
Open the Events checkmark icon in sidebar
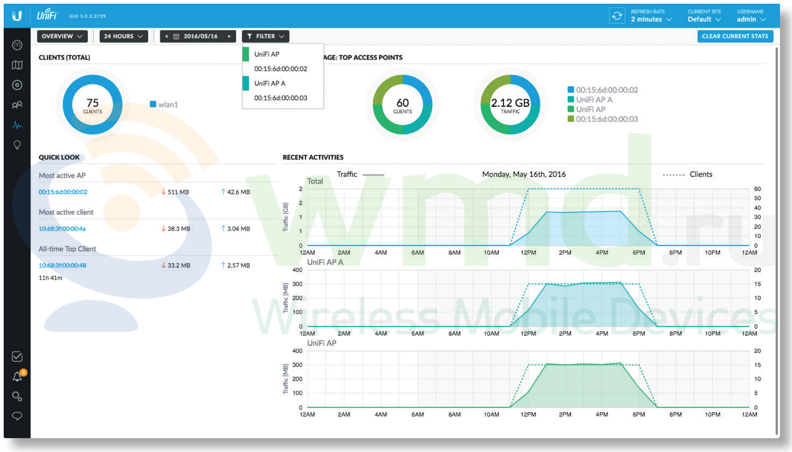[x=17, y=356]
